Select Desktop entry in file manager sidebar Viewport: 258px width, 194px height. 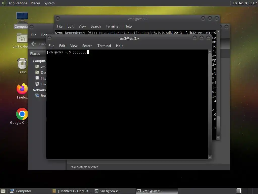41,72
